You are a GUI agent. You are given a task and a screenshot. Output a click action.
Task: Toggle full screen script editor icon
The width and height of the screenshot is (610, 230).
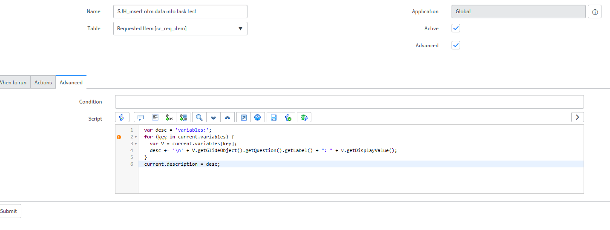(x=244, y=117)
